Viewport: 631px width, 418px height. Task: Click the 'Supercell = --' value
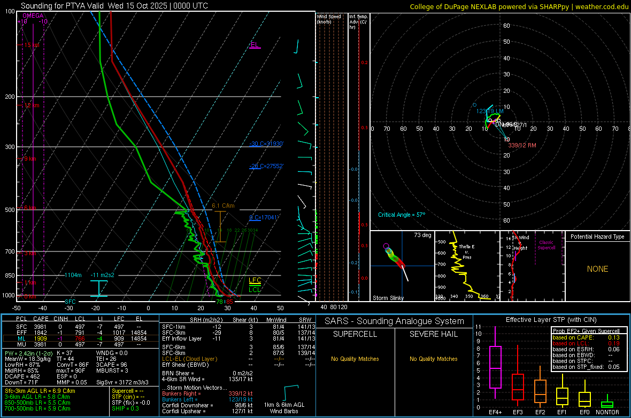pyautogui.click(x=128, y=391)
